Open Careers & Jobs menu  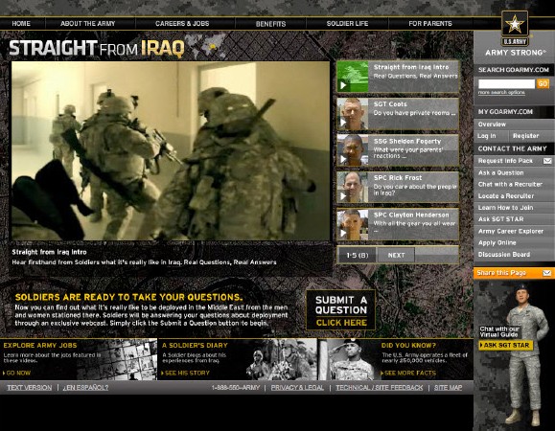182,24
